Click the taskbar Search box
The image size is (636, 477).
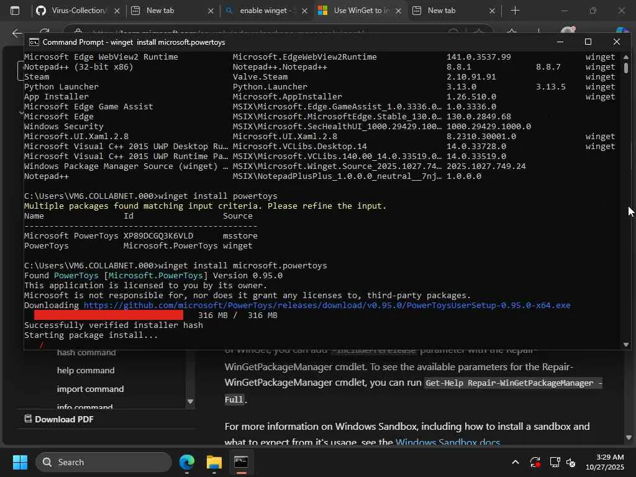[104, 462]
